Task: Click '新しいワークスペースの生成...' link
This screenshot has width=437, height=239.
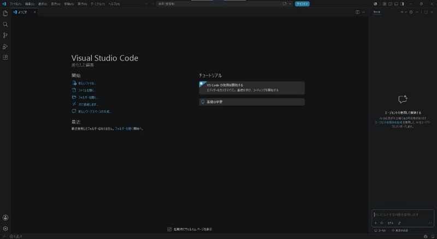Action: [x=95, y=111]
